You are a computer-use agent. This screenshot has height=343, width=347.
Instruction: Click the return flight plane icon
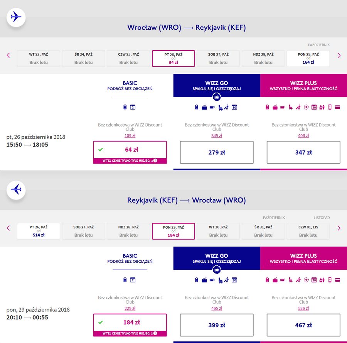coord(16,190)
